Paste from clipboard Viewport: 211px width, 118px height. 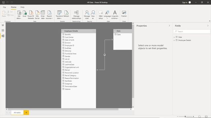coord(4,14)
